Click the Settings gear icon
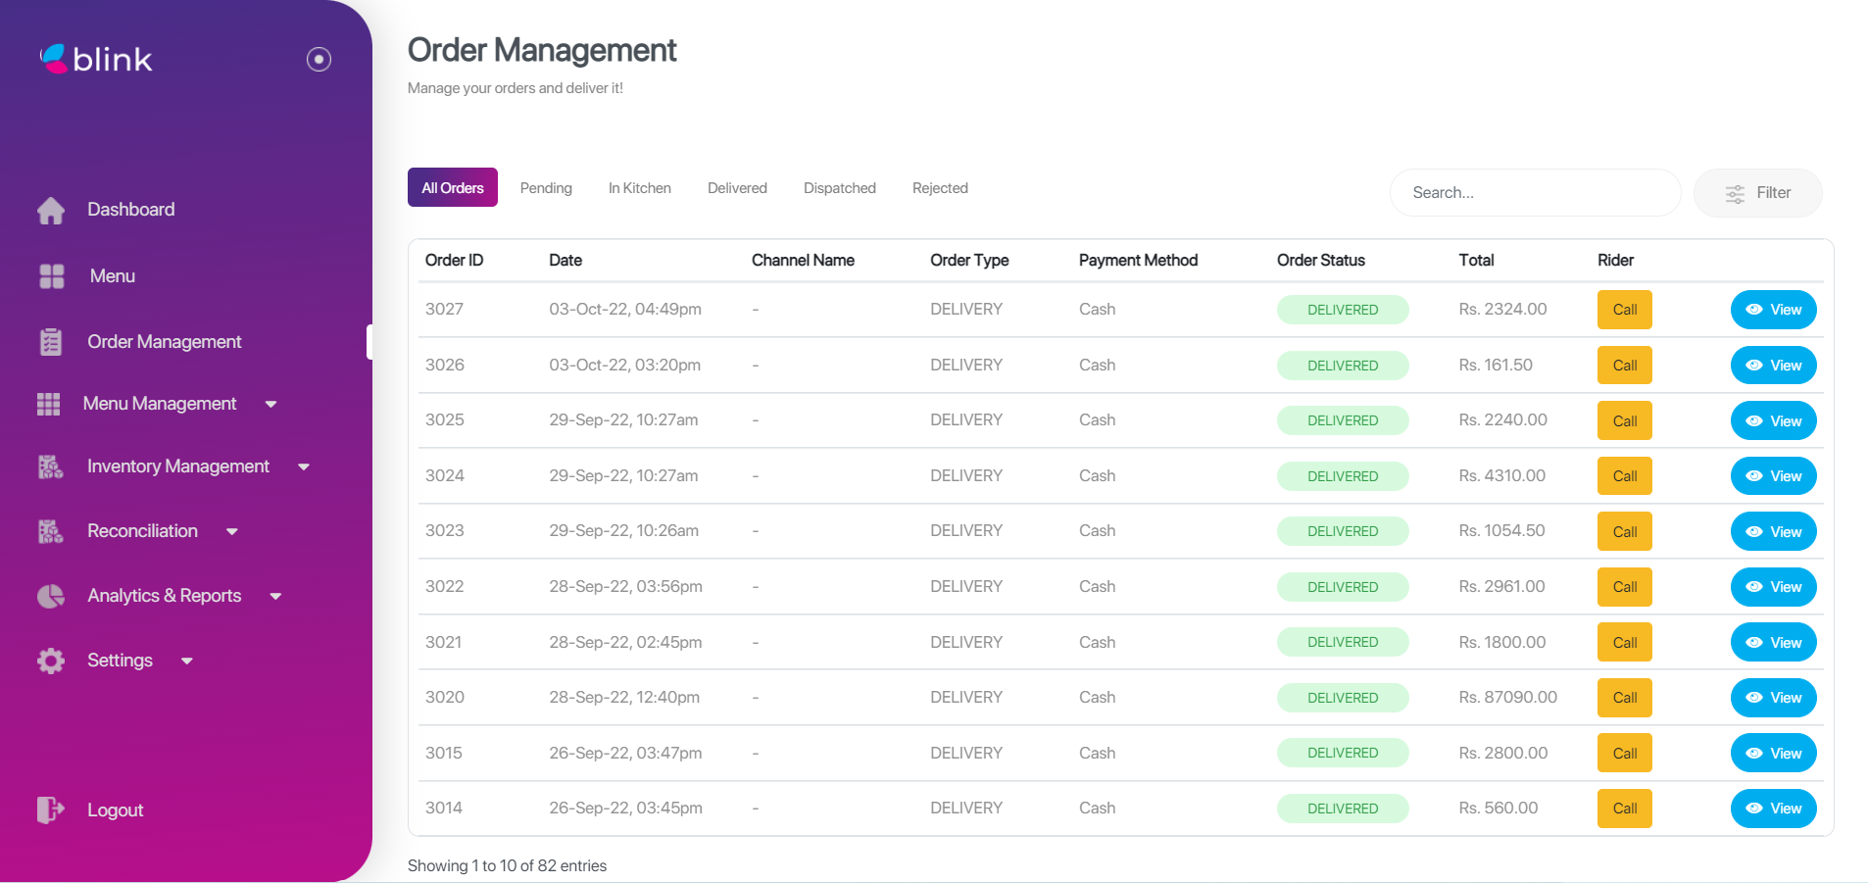Screen dimensions: 1868x883 tap(50, 661)
